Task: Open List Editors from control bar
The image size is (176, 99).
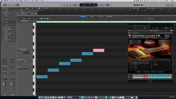Action: (x=167, y=5)
